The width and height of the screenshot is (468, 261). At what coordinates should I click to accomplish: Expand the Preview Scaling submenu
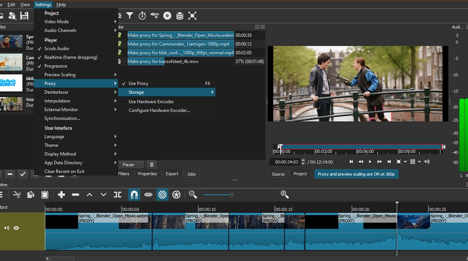[76, 74]
